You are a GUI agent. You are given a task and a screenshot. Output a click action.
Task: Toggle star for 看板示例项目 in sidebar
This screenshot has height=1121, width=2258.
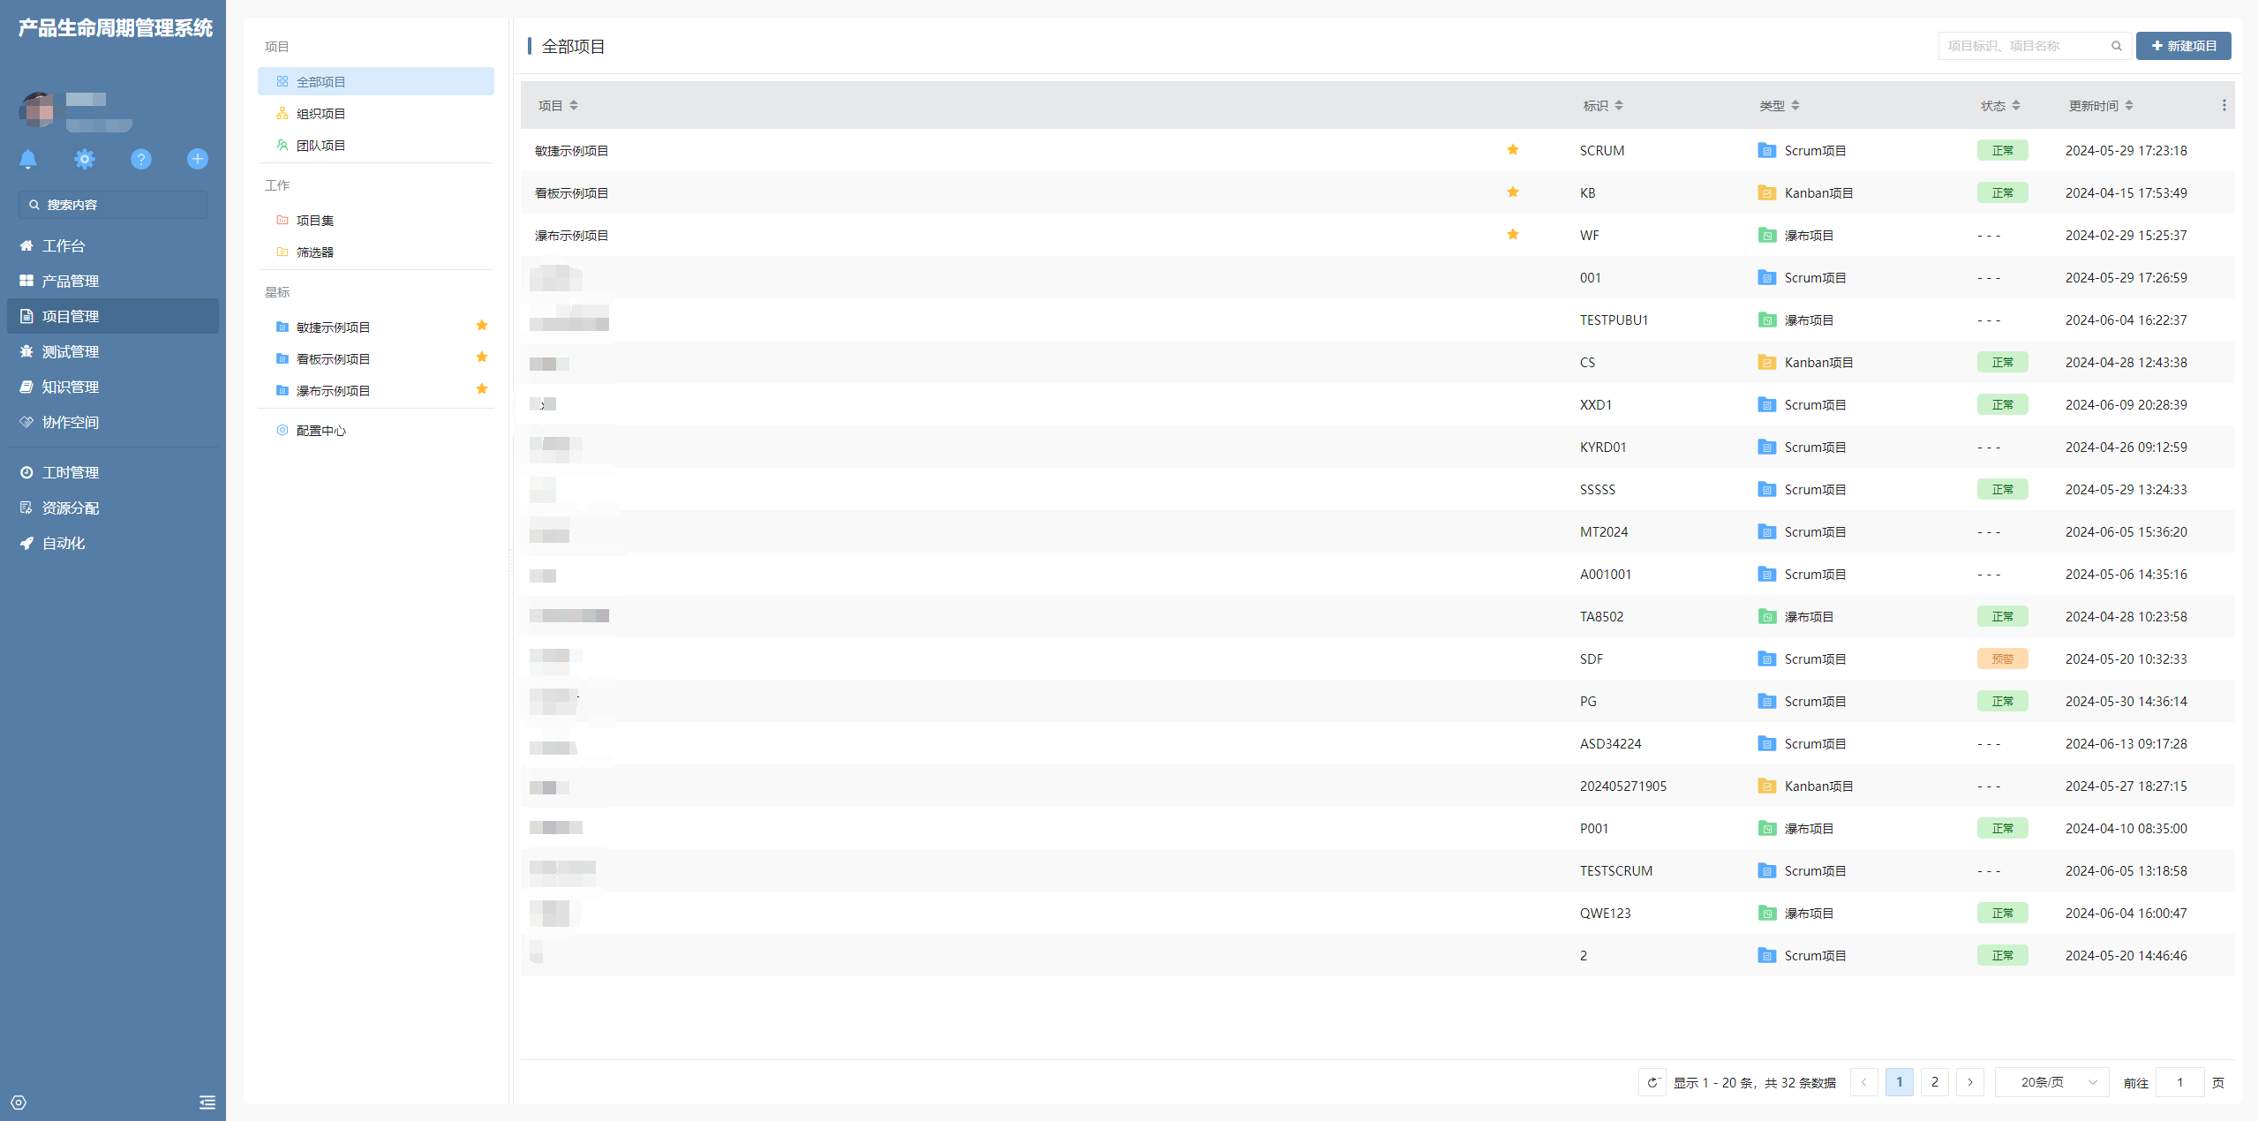[x=482, y=357]
